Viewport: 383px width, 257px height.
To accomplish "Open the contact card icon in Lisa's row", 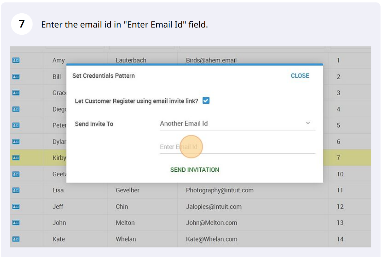I will tap(16, 190).
